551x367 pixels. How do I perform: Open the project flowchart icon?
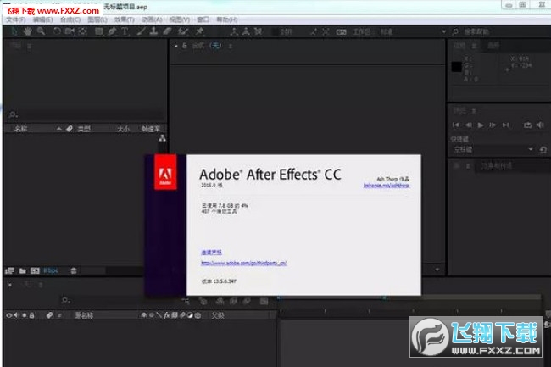[162, 138]
